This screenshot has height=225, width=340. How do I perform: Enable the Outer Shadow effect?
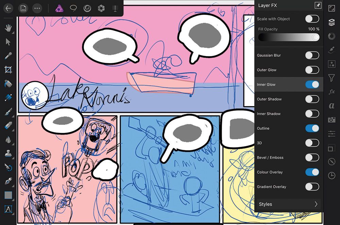pyautogui.click(x=312, y=99)
